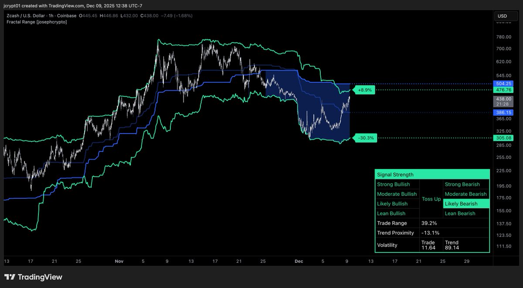
Task: Click the 305.08 green price label
Action: click(x=503, y=138)
